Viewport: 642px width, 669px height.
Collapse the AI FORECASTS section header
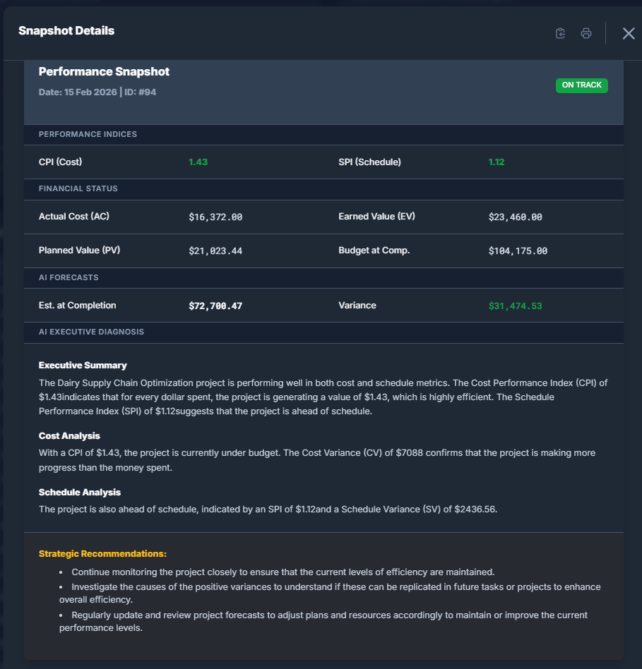(67, 277)
